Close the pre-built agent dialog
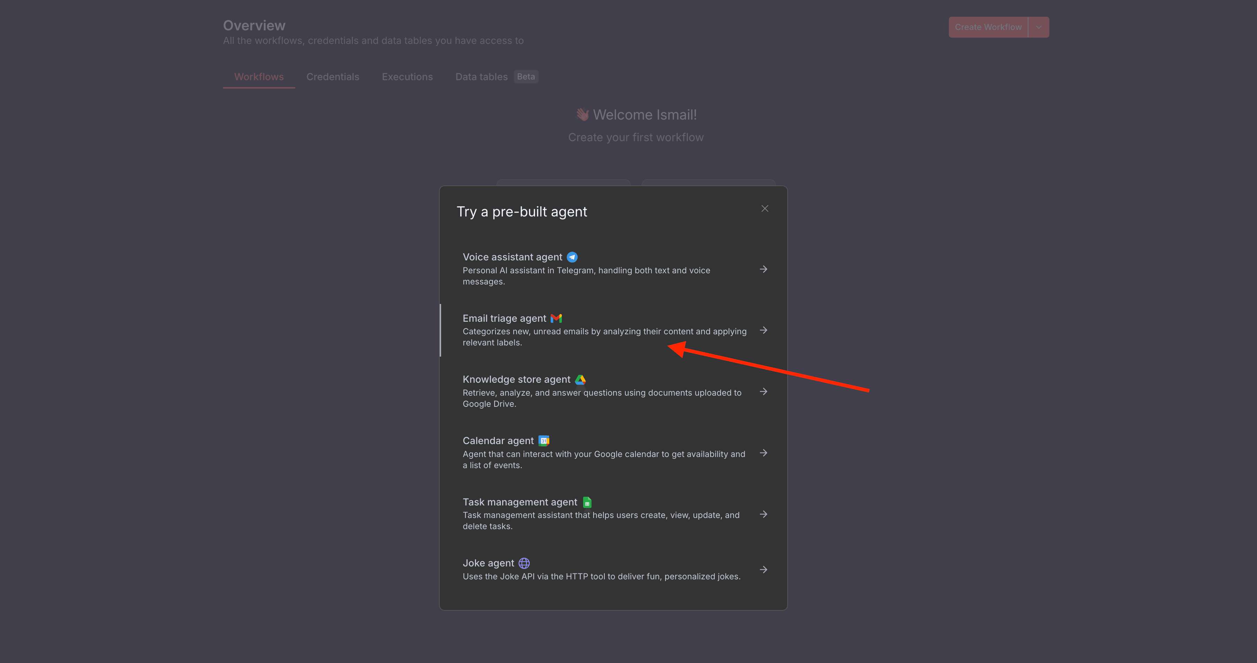Image resolution: width=1257 pixels, height=663 pixels. [x=765, y=208]
